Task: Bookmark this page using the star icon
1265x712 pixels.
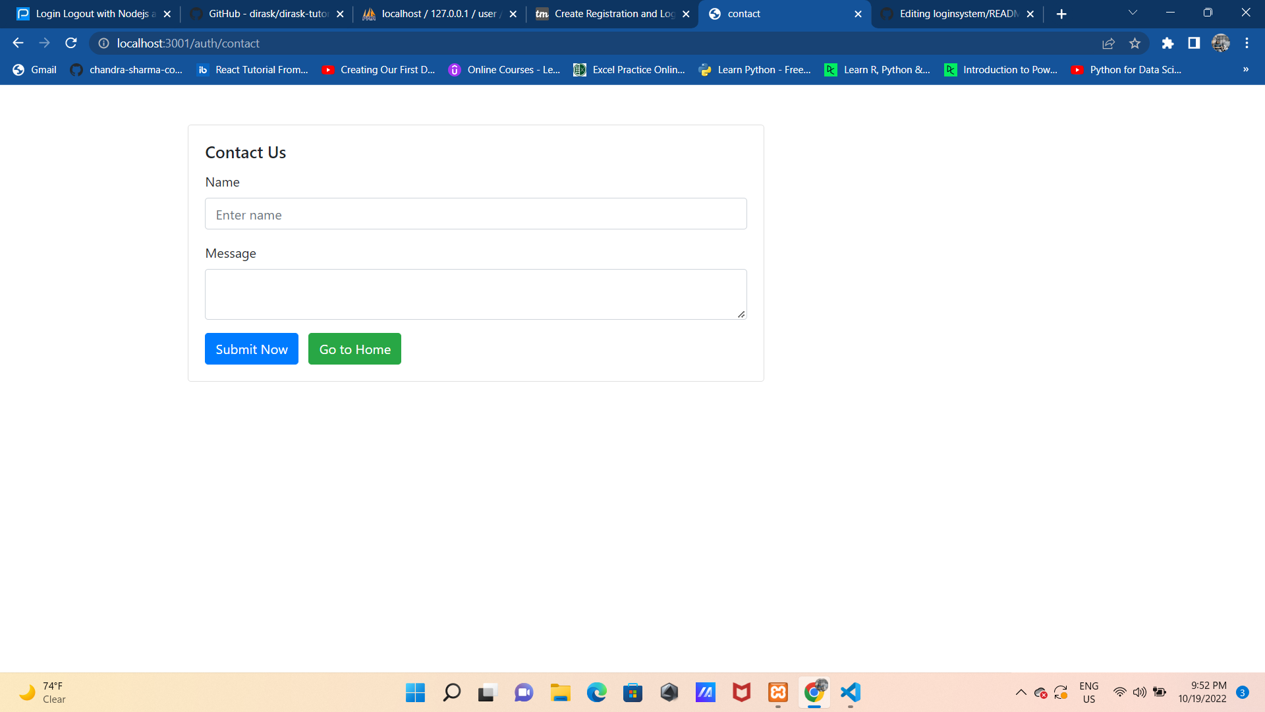Action: 1135,43
